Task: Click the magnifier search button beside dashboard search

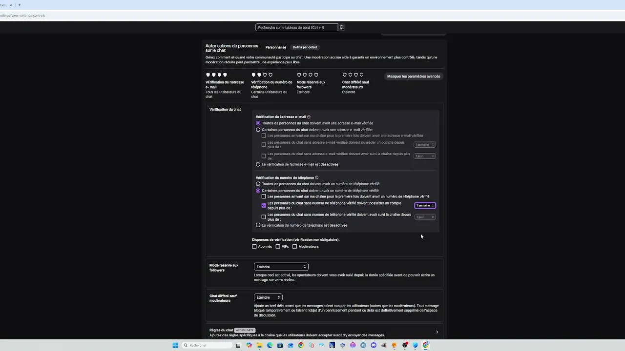Action: pyautogui.click(x=342, y=27)
